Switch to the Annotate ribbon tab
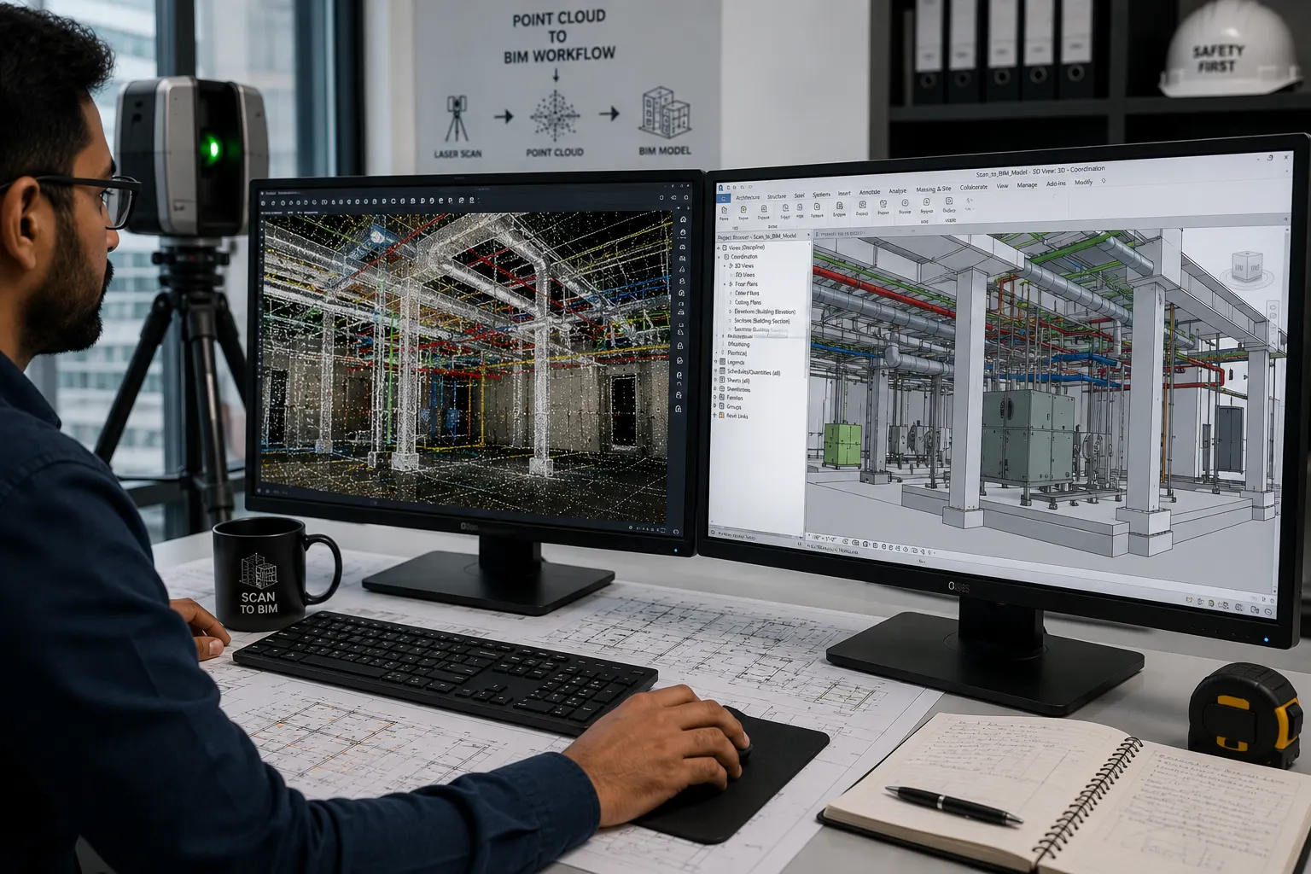1311x874 pixels. point(870,192)
